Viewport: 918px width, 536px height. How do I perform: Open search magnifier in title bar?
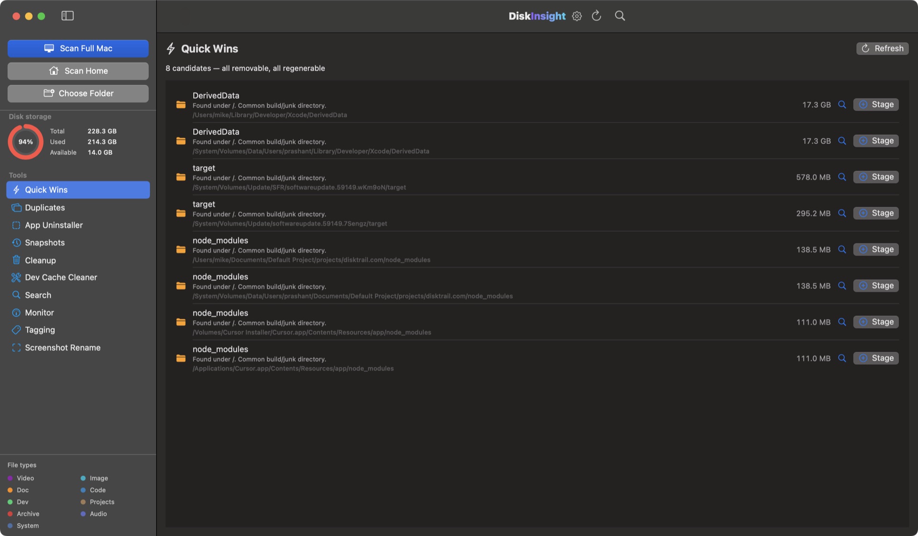pyautogui.click(x=620, y=16)
